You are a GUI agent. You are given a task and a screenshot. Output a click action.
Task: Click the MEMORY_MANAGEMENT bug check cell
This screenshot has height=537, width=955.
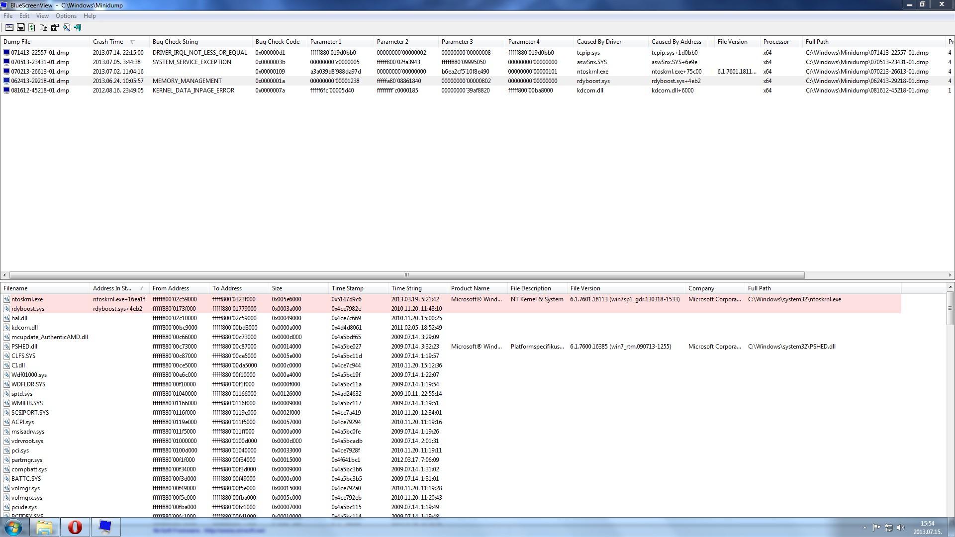click(x=187, y=81)
